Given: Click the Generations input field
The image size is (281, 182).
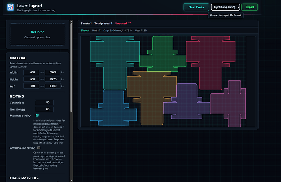Looking at the screenshot, I should pyautogui.click(x=44, y=103).
